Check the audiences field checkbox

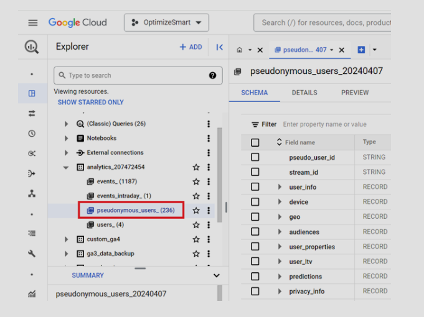(255, 232)
